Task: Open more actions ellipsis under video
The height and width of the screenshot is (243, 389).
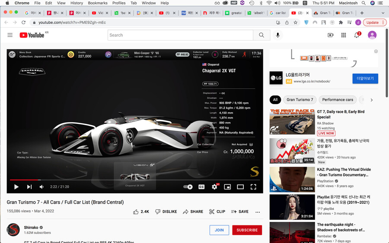Action: tap(258, 212)
